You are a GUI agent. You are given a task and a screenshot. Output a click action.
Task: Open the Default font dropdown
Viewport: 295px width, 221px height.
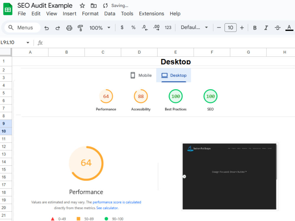tap(194, 27)
